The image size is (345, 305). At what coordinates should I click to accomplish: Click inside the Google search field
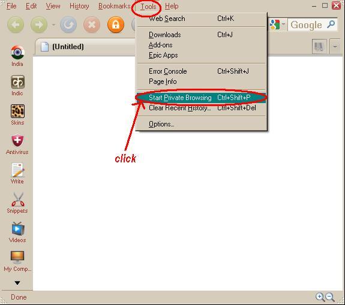307,25
